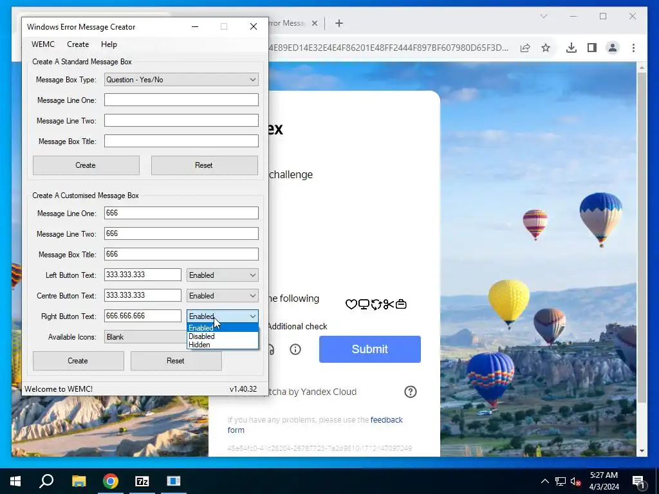This screenshot has height=494, width=659.
Task: Click Chrome page vertical scrollbar
Action: 642,238
